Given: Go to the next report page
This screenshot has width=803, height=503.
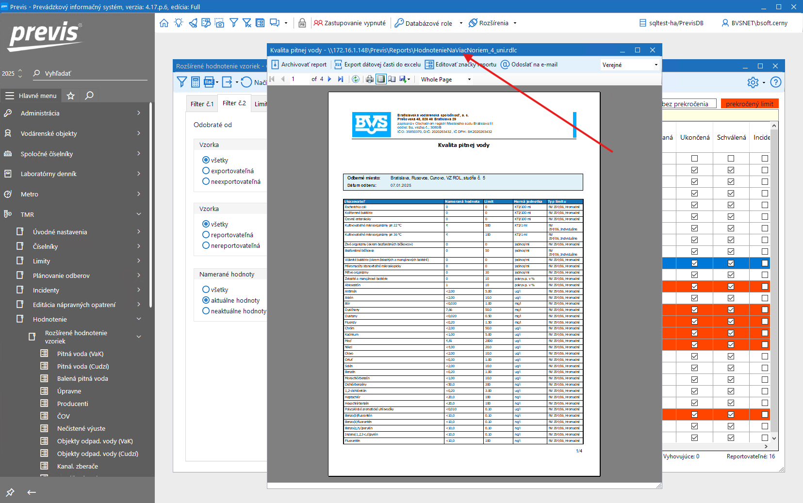Looking at the screenshot, I should tap(330, 79).
